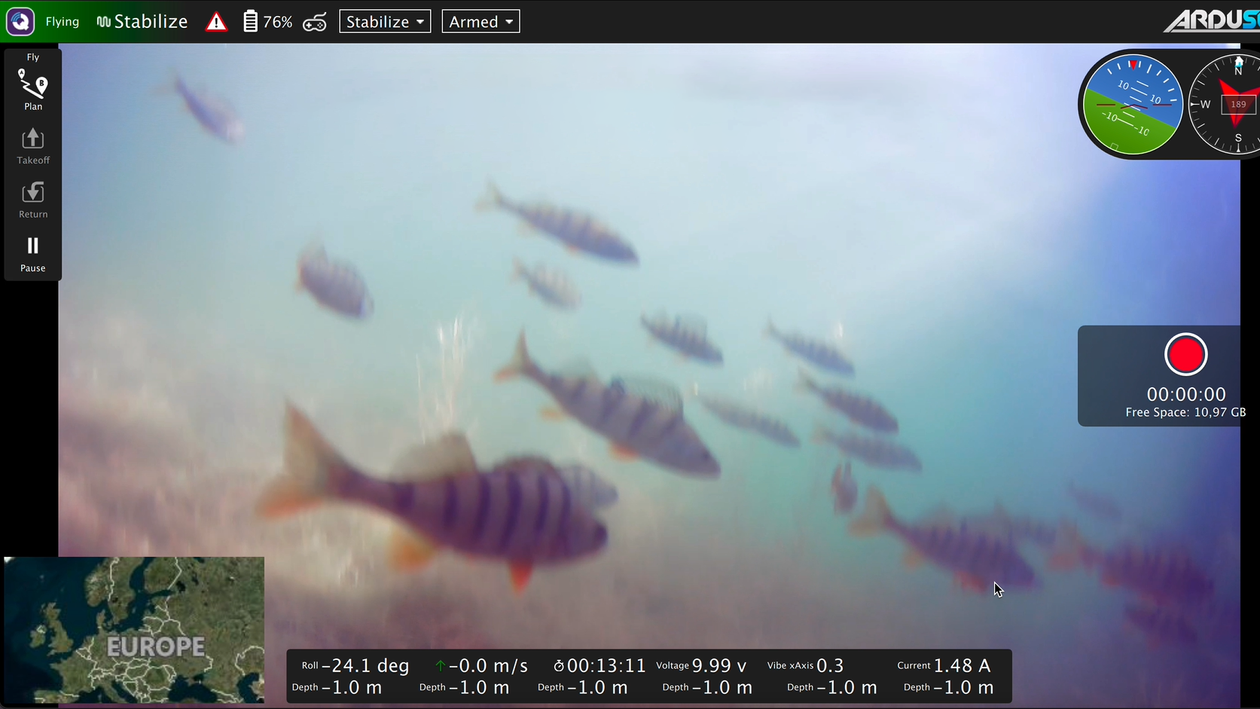Toggle video recording with the red record button
The height and width of the screenshot is (709, 1260).
[1185, 354]
